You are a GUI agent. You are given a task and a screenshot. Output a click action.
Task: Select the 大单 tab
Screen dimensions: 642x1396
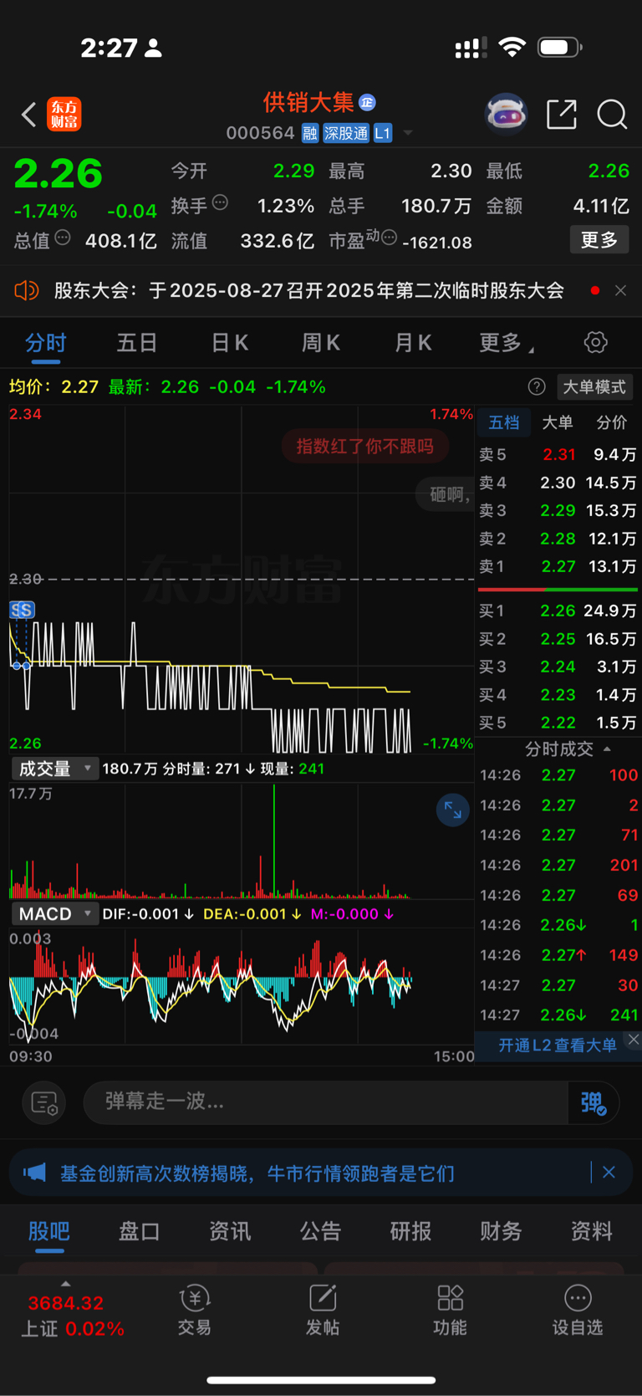pyautogui.click(x=558, y=422)
